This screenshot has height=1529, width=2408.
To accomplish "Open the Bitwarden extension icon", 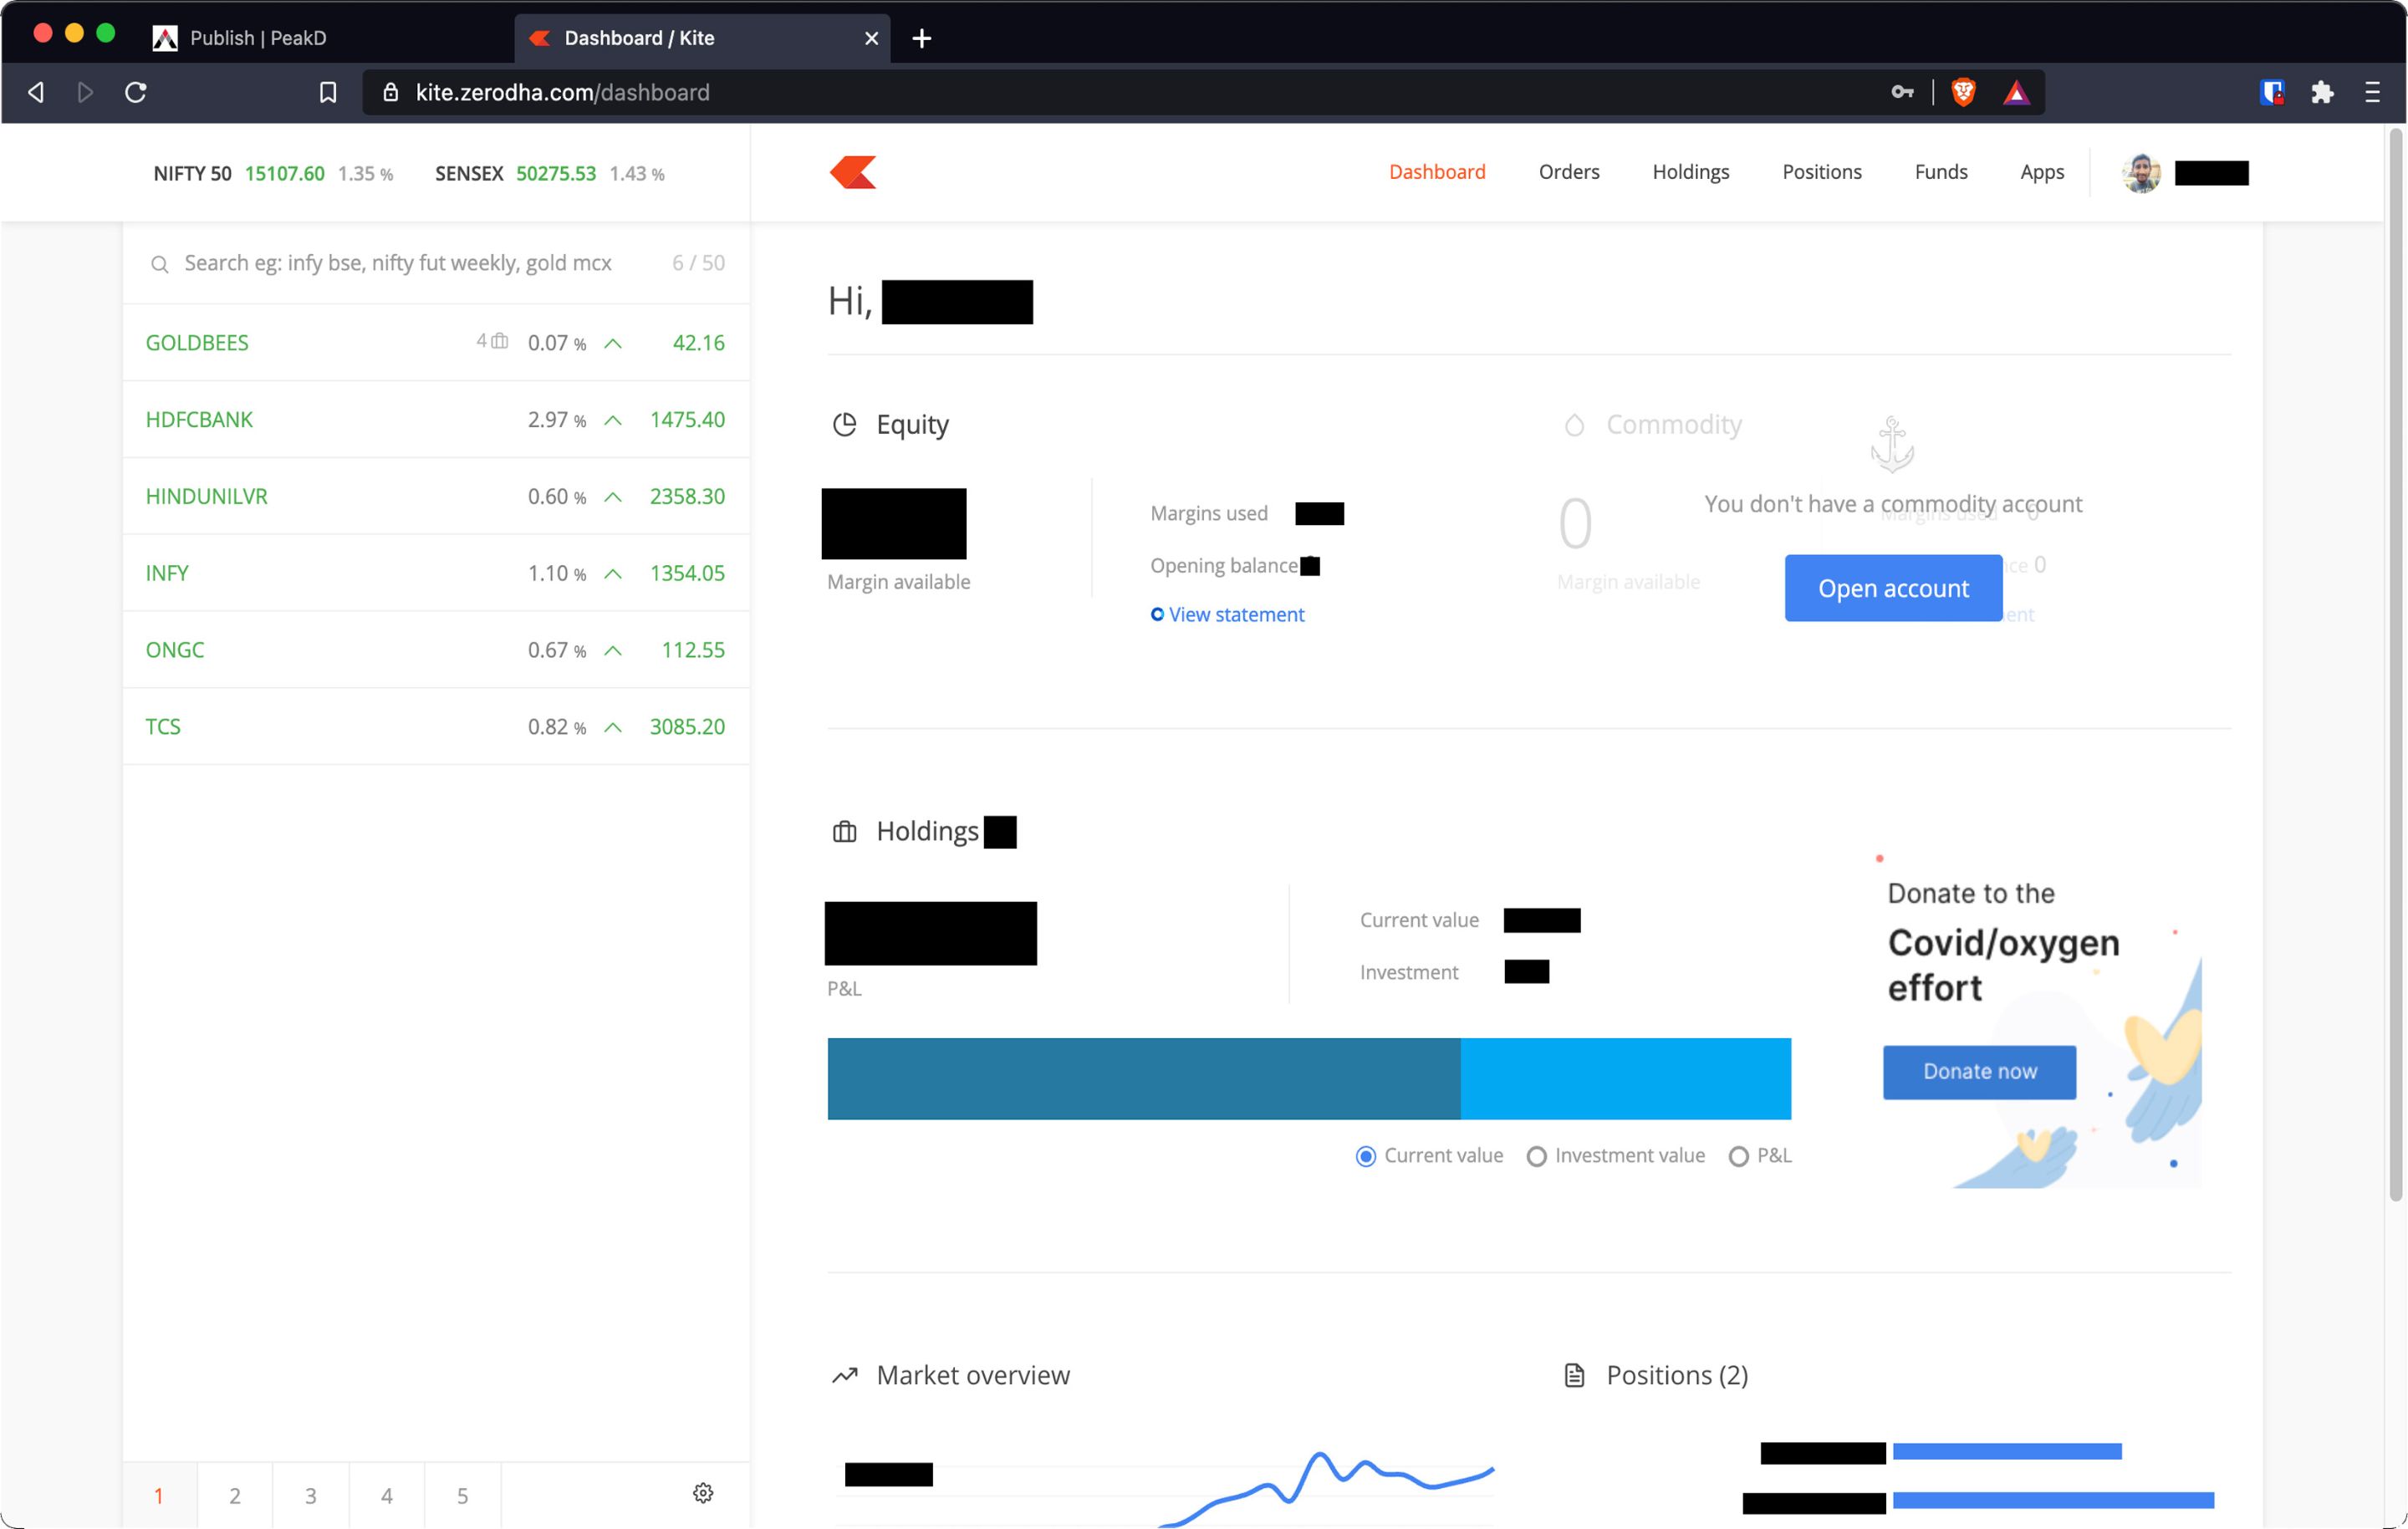I will pyautogui.click(x=2272, y=92).
